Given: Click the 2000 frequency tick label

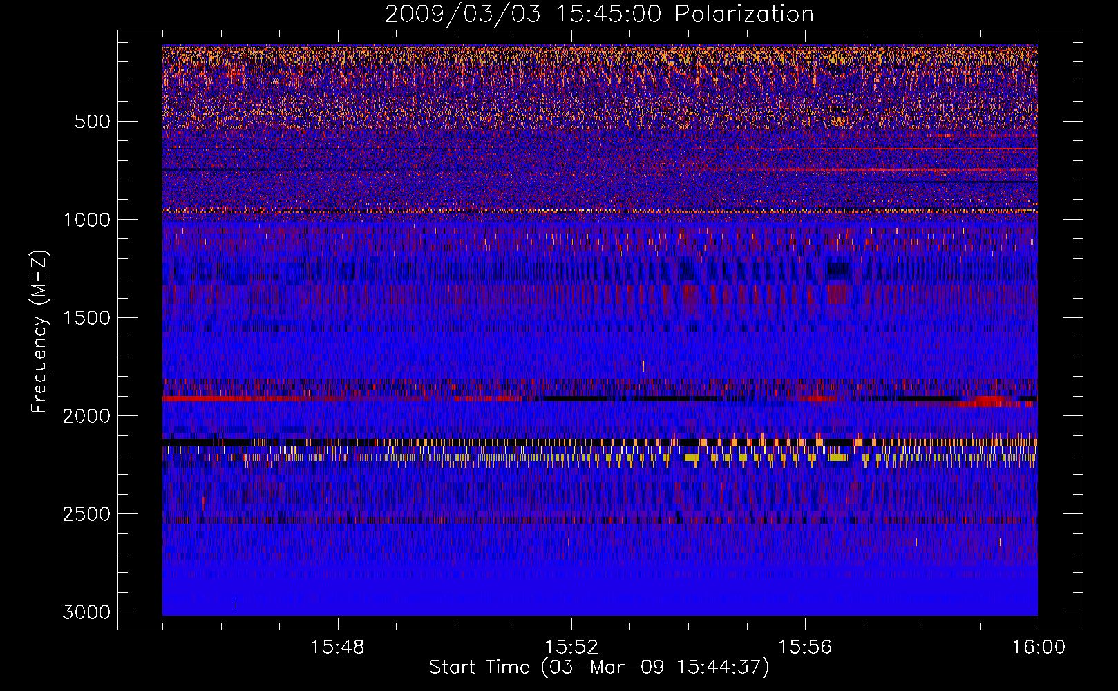Looking at the screenshot, I should (86, 416).
